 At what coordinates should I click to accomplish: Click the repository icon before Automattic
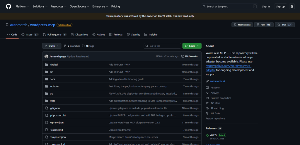7,25
